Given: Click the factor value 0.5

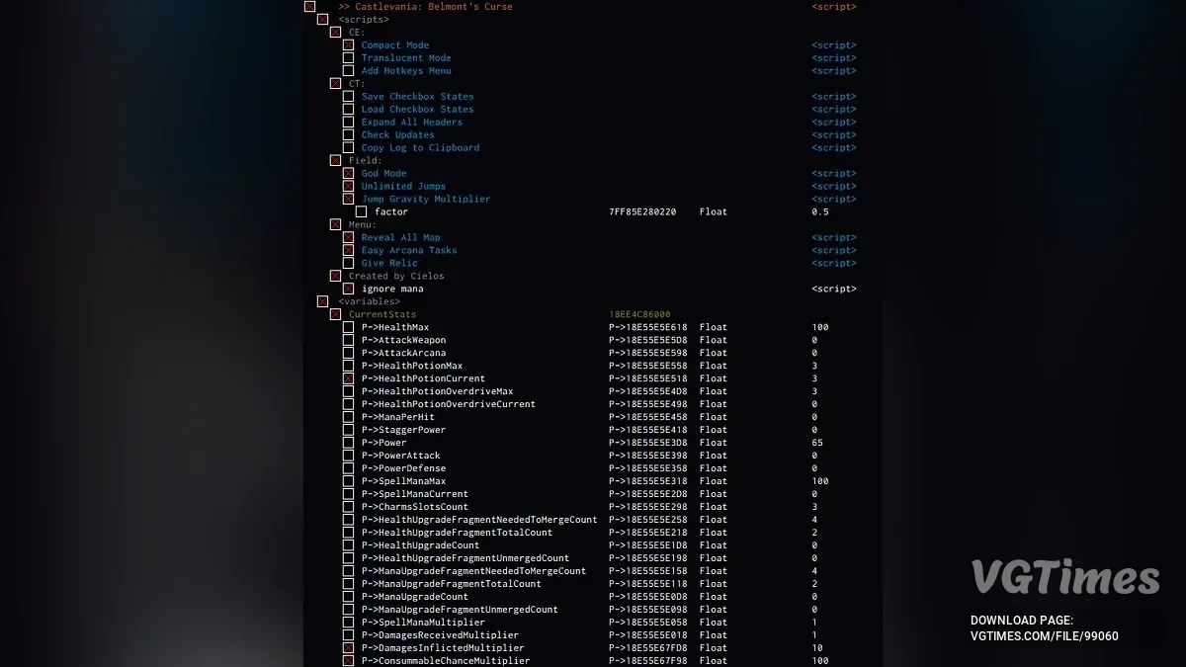Looking at the screenshot, I should point(820,212).
